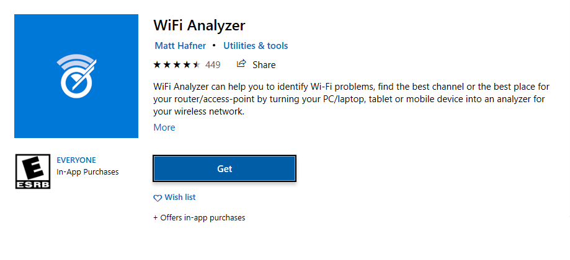Image resolution: width=570 pixels, height=260 pixels.
Task: Open publisher Matt Hafner's page
Action: [x=180, y=46]
